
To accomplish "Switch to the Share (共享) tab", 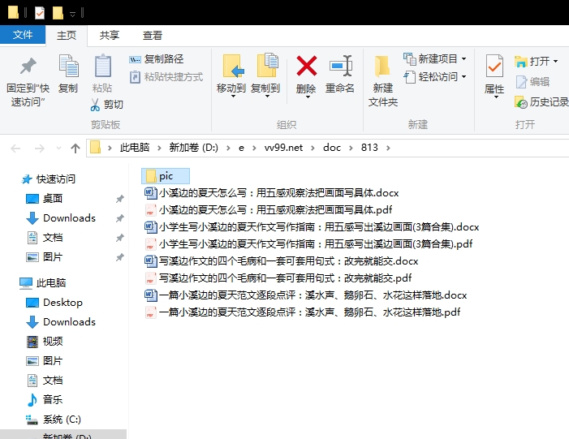I will click(110, 36).
